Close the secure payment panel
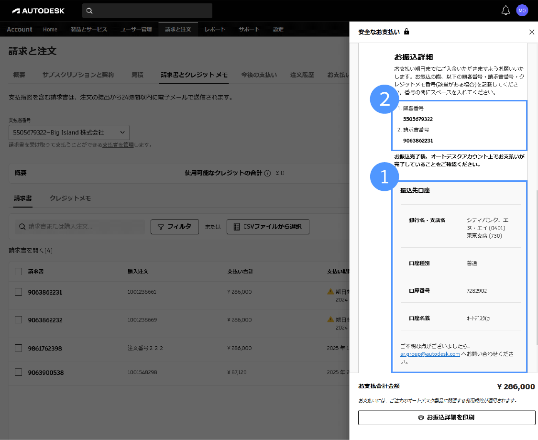This screenshot has height=440, width=538. click(532, 32)
